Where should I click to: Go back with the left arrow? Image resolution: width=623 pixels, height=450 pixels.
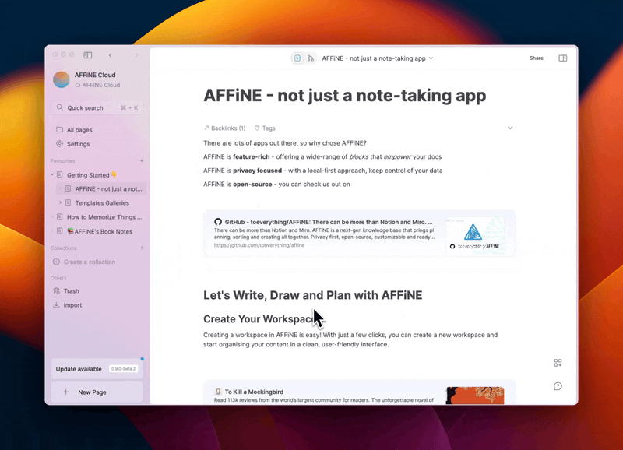coord(110,55)
